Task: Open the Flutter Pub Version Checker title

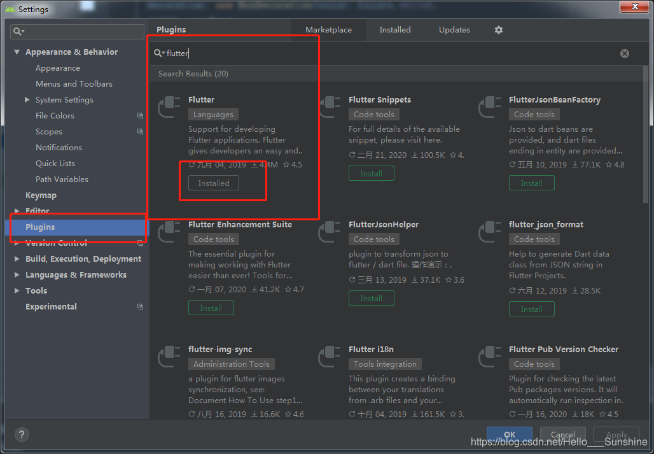Action: coord(564,350)
